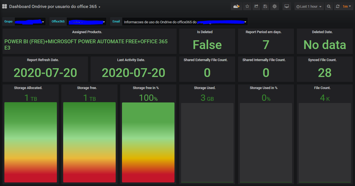355x186 pixels.
Task: Click the Storage free in % title
Action: click(146, 88)
